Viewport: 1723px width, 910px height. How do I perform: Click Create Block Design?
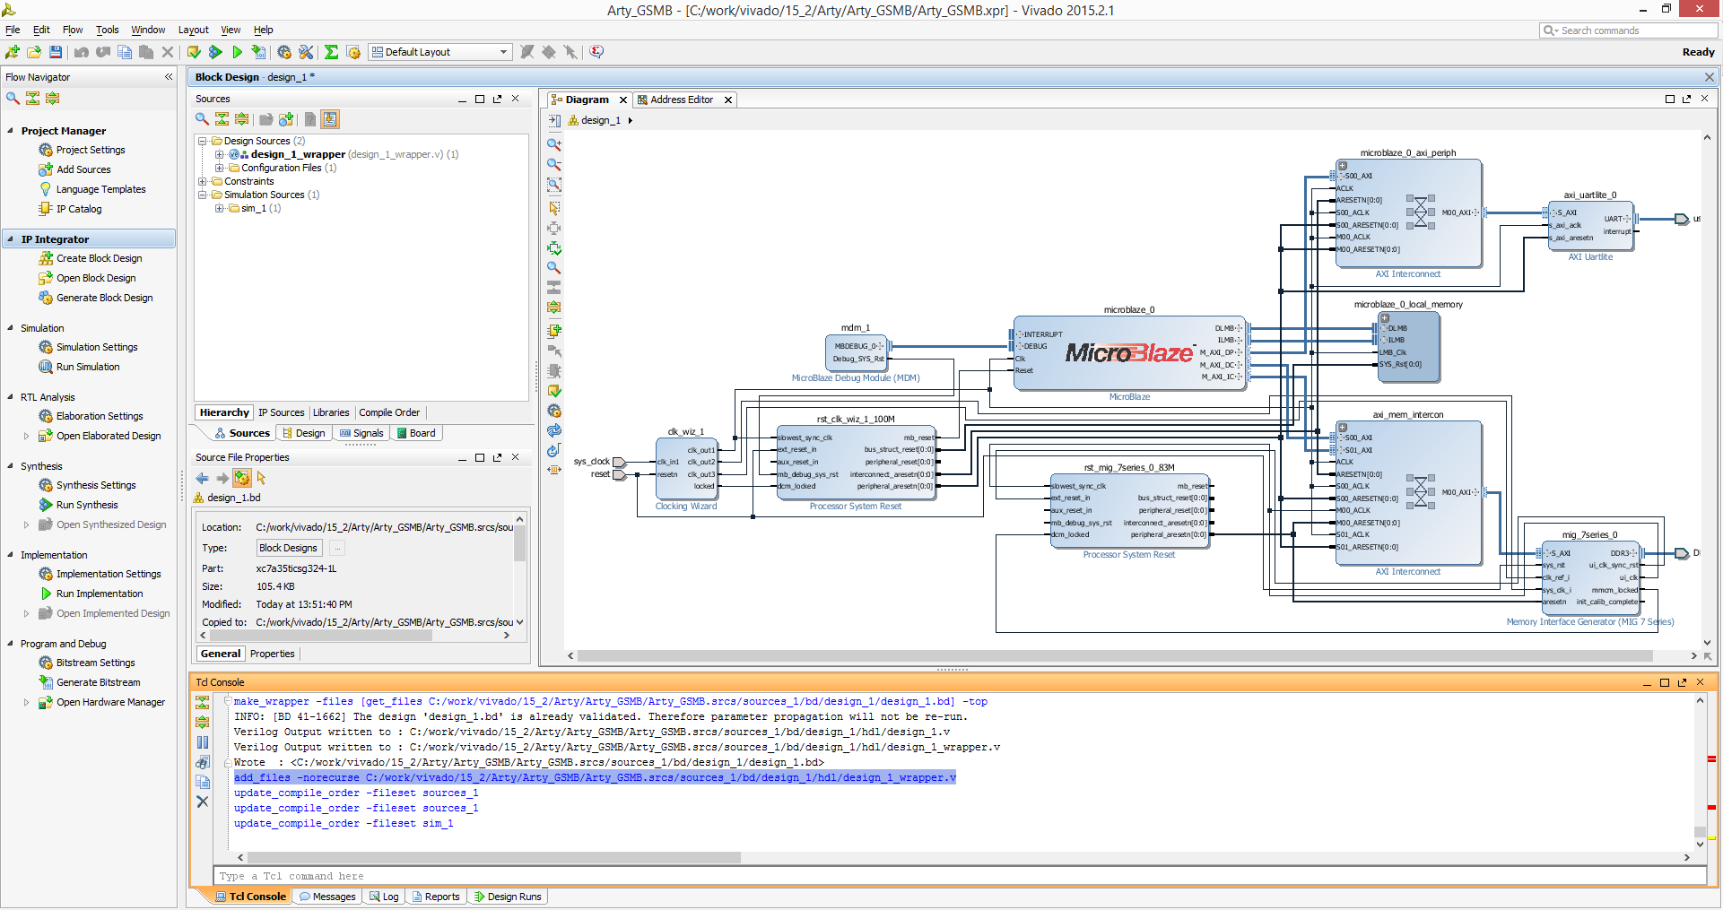[x=99, y=258]
